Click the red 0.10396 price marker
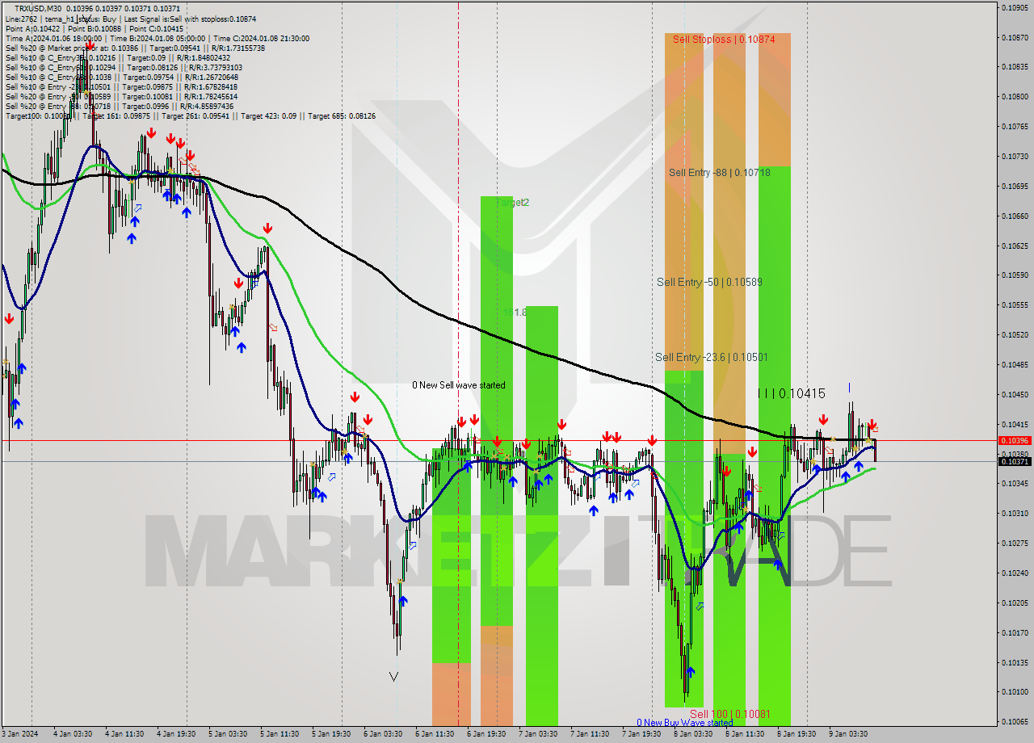The image size is (1034, 743). pyautogui.click(x=1015, y=440)
